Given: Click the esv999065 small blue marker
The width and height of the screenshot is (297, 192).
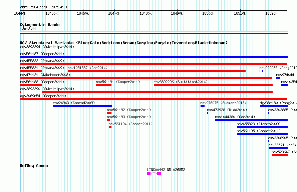Looking at the screenshot, I should coord(261,71).
